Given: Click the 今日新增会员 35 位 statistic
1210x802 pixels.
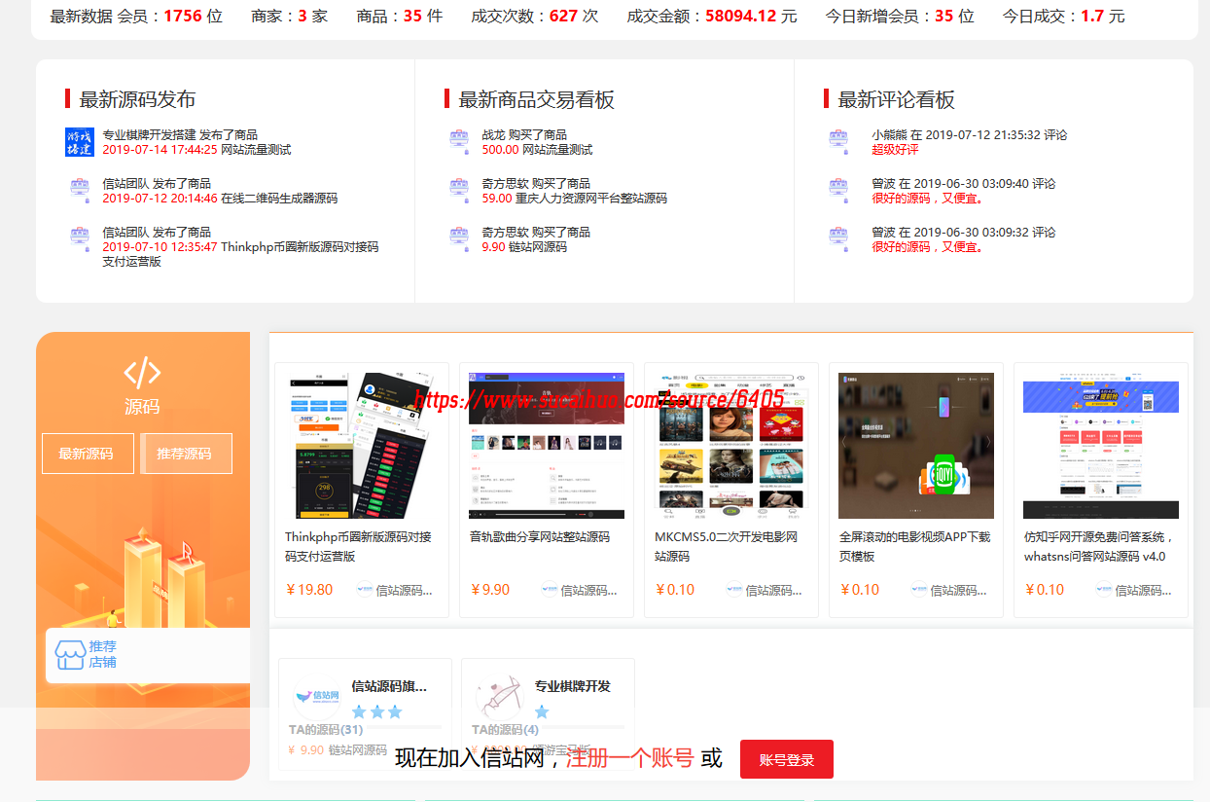Looking at the screenshot, I should pos(900,16).
